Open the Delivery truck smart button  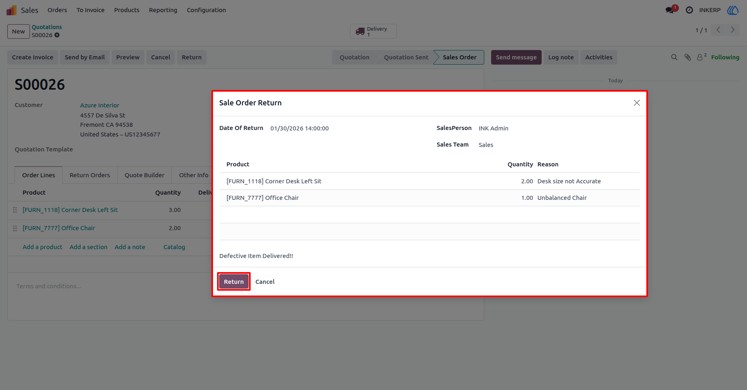[x=373, y=31]
